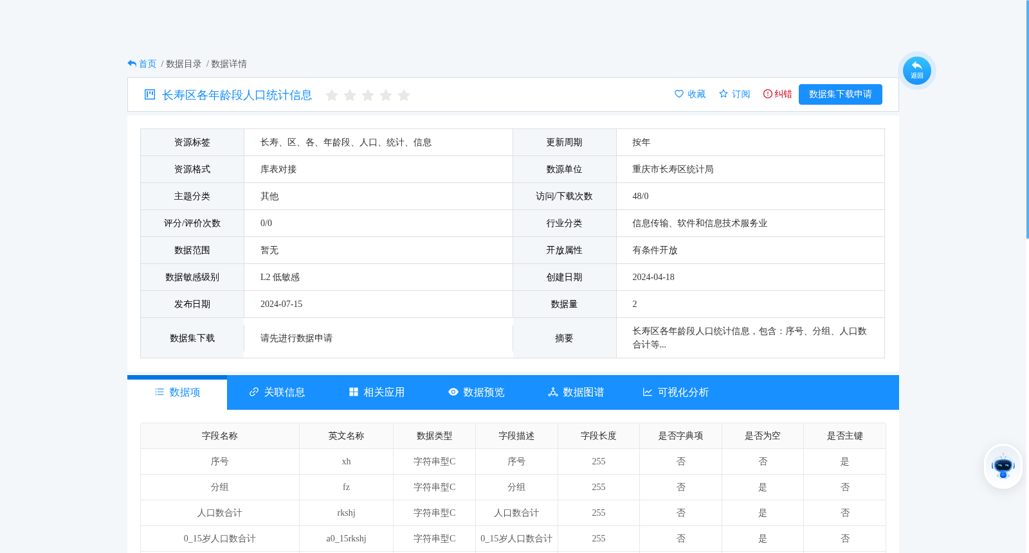Click the 库表对接 resource format value
1029x553 pixels.
[278, 169]
